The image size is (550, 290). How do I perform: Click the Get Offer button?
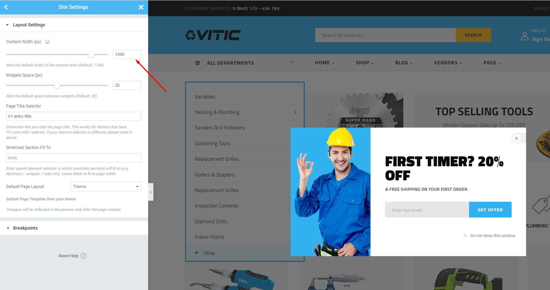[490, 210]
